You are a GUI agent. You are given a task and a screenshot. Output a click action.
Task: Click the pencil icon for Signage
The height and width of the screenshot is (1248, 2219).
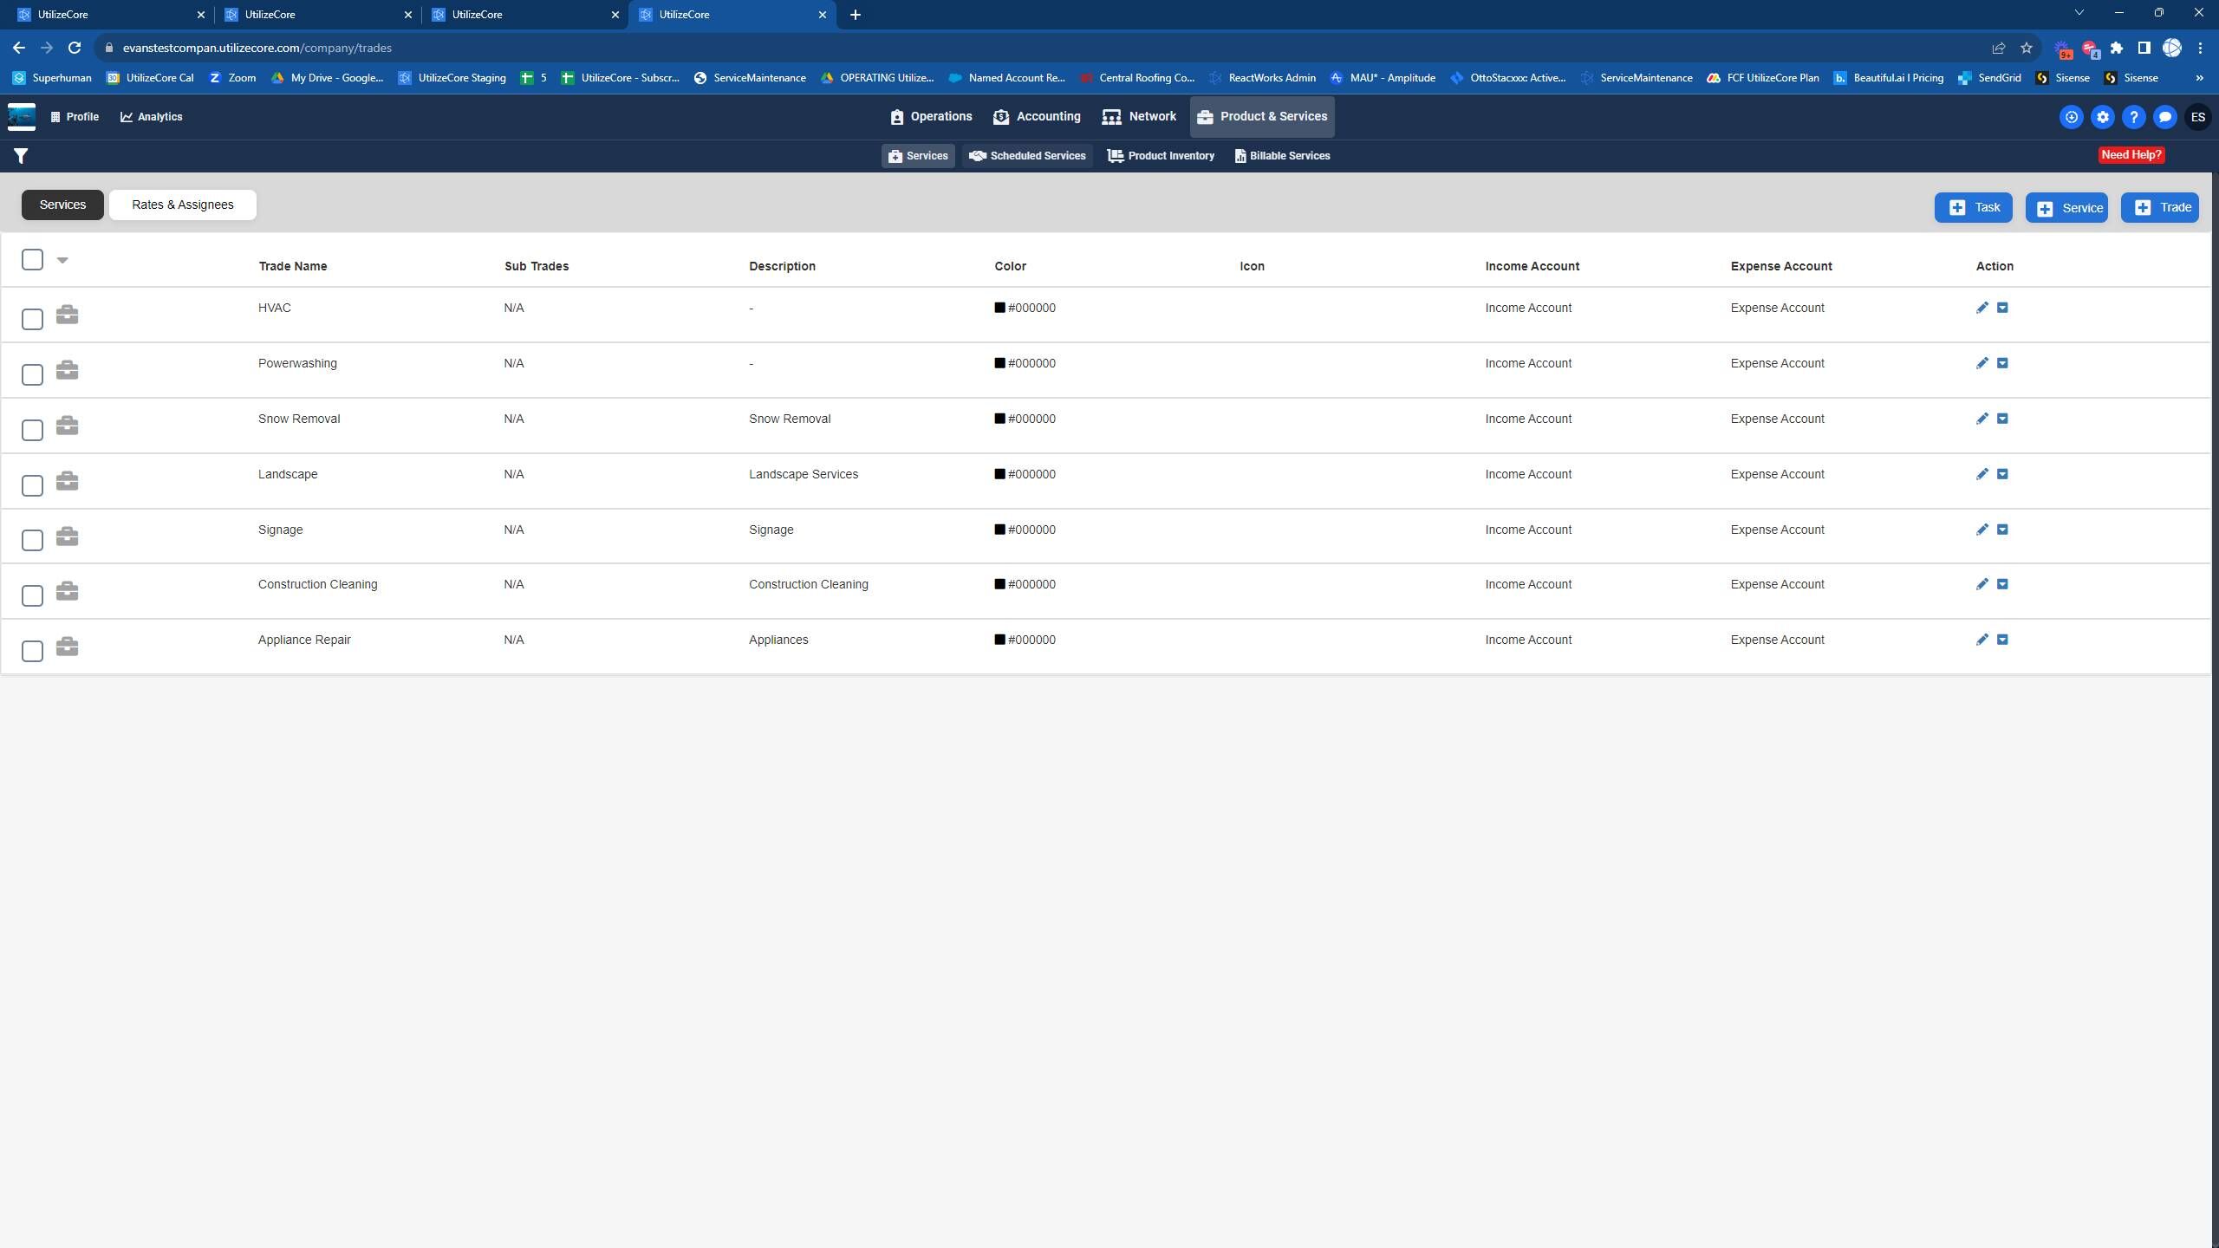(x=1981, y=530)
